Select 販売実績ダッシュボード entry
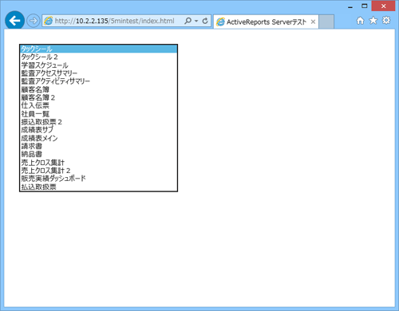The height and width of the screenshot is (311, 399). pos(98,179)
